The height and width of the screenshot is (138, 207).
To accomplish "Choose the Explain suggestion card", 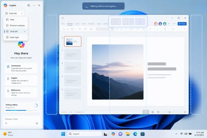I will (x=21, y=80).
